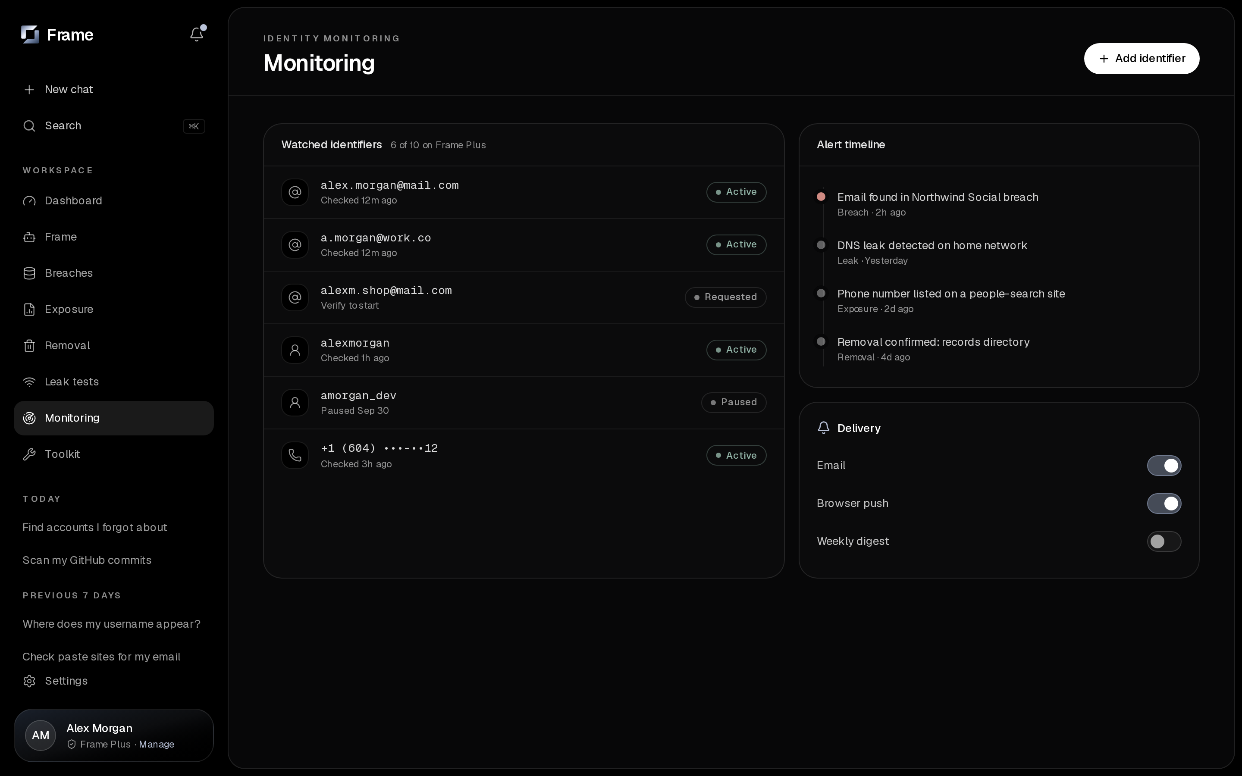Click Requested badge for alexm.shop@mail.com
Image resolution: width=1242 pixels, height=776 pixels.
pos(726,297)
